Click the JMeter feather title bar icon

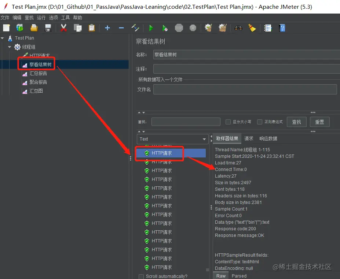6,7
